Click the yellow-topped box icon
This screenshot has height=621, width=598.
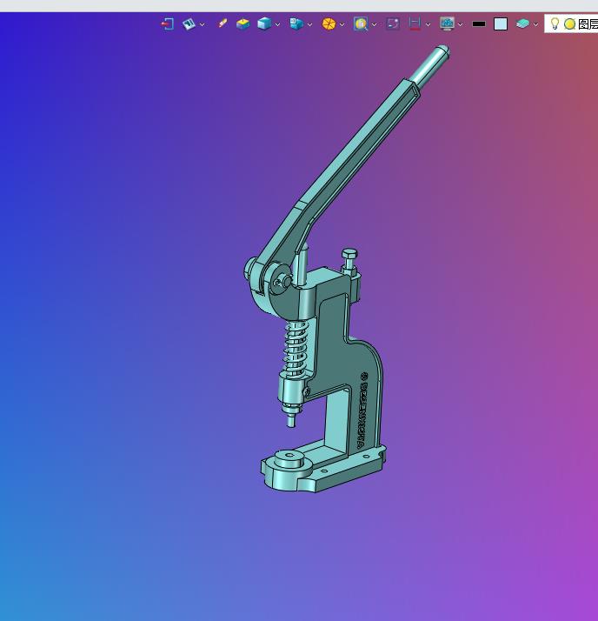pyautogui.click(x=243, y=23)
